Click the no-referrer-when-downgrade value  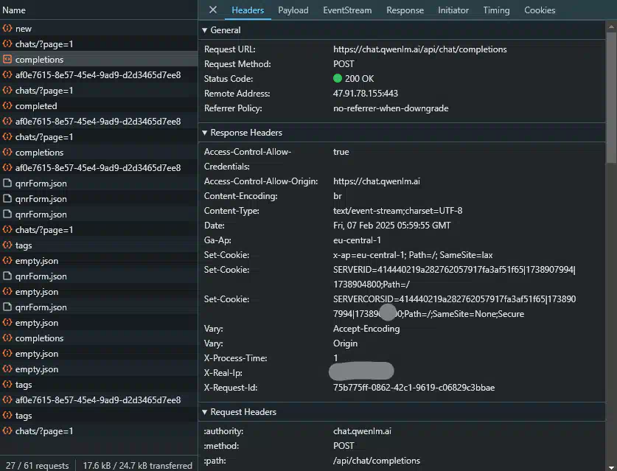[x=391, y=108]
